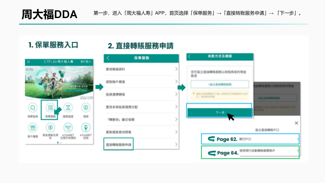The image size is (325, 183).
Task: Expand chevron beside 更改未來投資選擇分配
Action: point(176,107)
